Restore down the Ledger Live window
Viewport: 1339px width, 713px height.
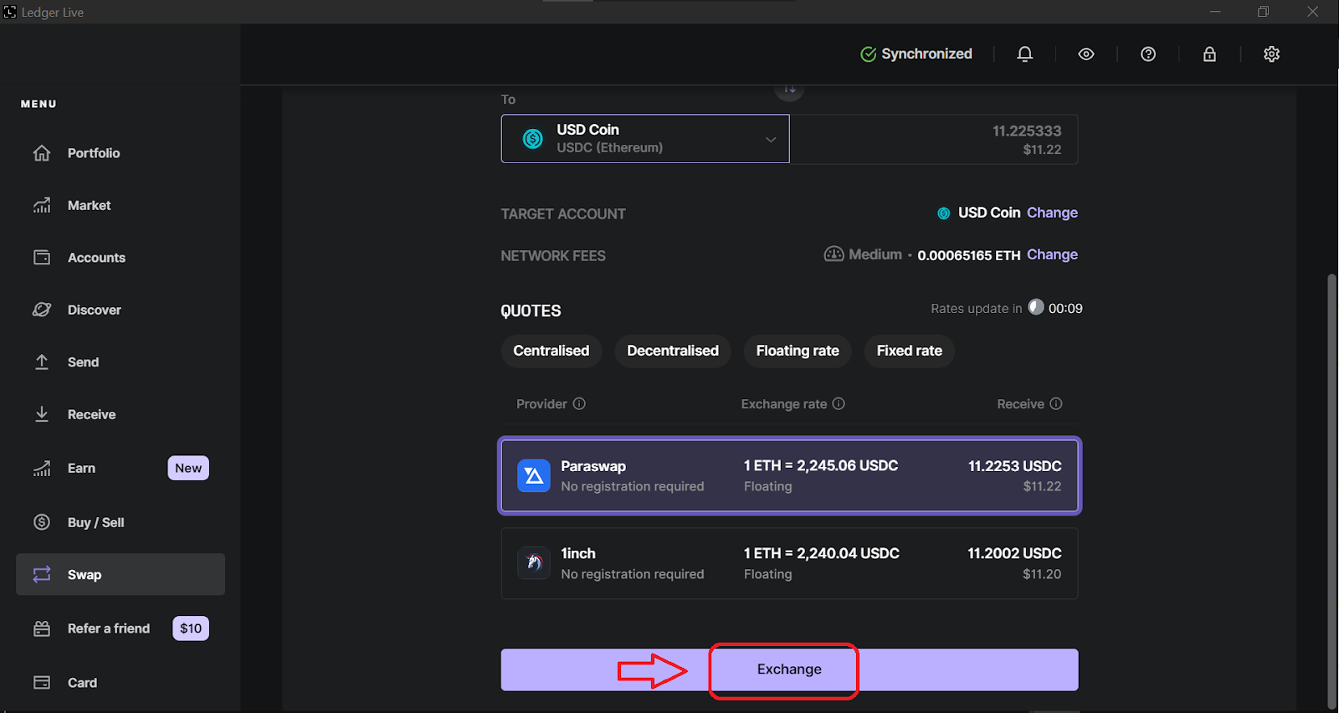point(1264,12)
